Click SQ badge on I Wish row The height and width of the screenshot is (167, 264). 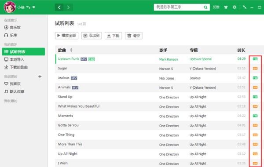(x=255, y=163)
